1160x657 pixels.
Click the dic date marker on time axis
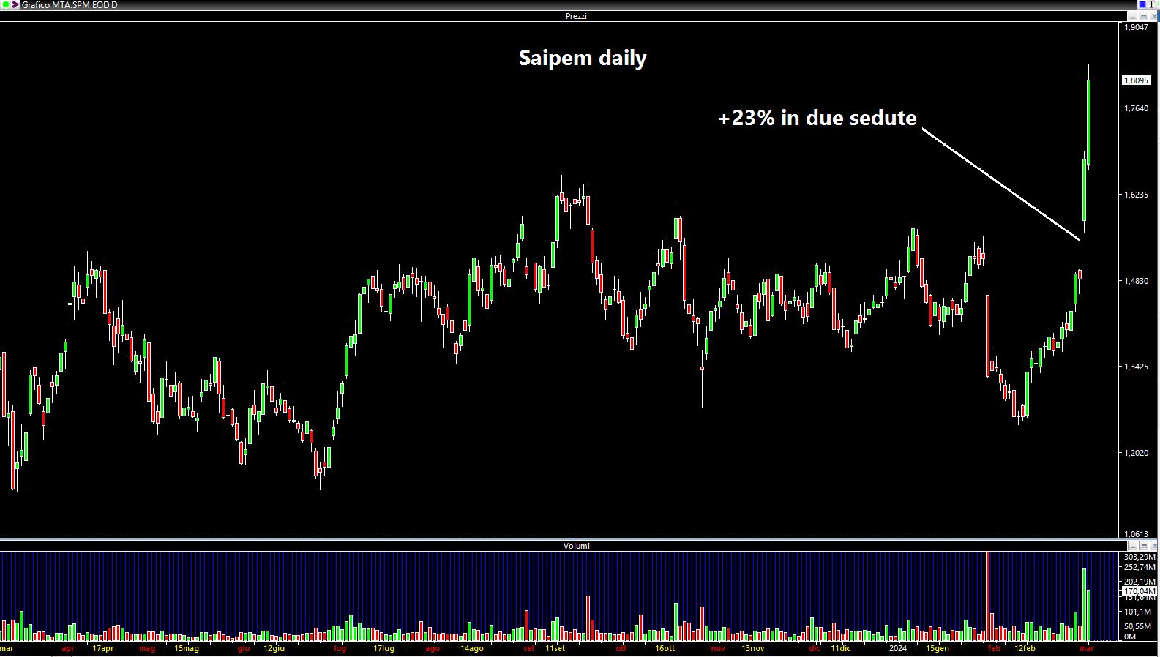pyautogui.click(x=815, y=648)
